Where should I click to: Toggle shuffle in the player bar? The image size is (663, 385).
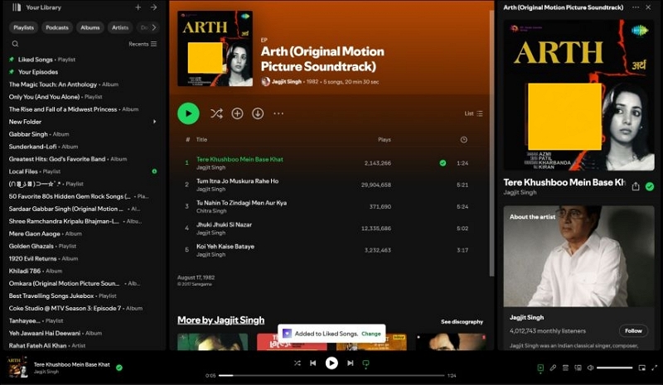coord(298,363)
